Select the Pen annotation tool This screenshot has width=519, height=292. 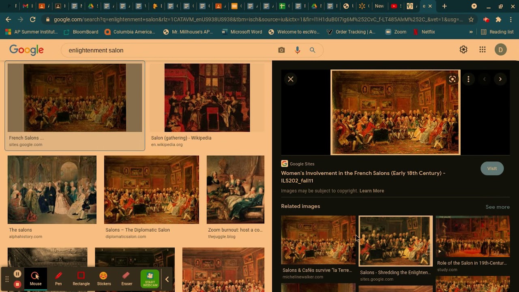click(58, 279)
